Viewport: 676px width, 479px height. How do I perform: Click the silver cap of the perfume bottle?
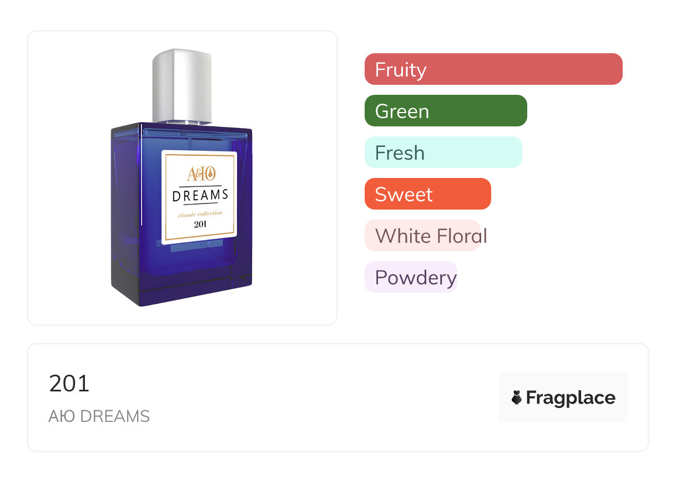(183, 86)
